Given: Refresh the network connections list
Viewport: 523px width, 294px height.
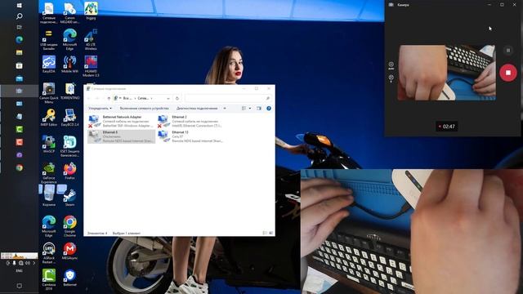Looking at the screenshot, I should point(177,98).
